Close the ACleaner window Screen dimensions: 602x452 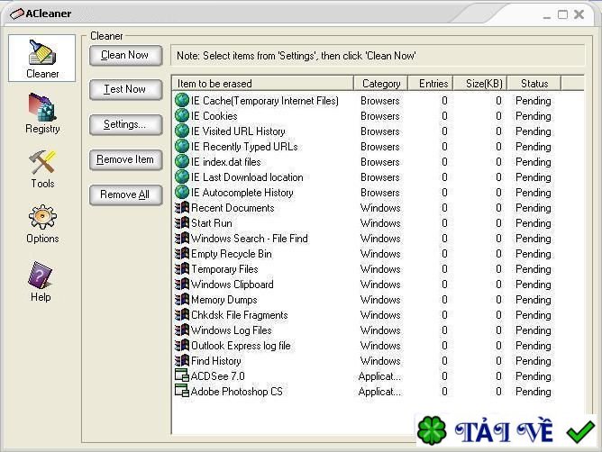(579, 14)
